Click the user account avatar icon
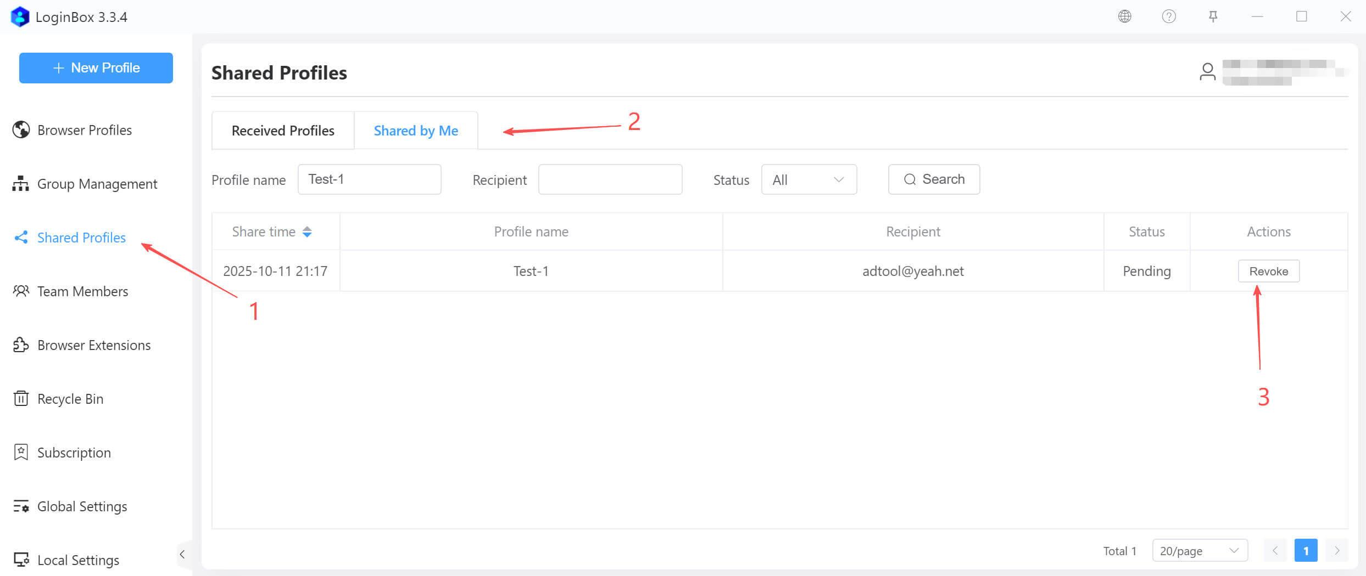 [x=1207, y=72]
